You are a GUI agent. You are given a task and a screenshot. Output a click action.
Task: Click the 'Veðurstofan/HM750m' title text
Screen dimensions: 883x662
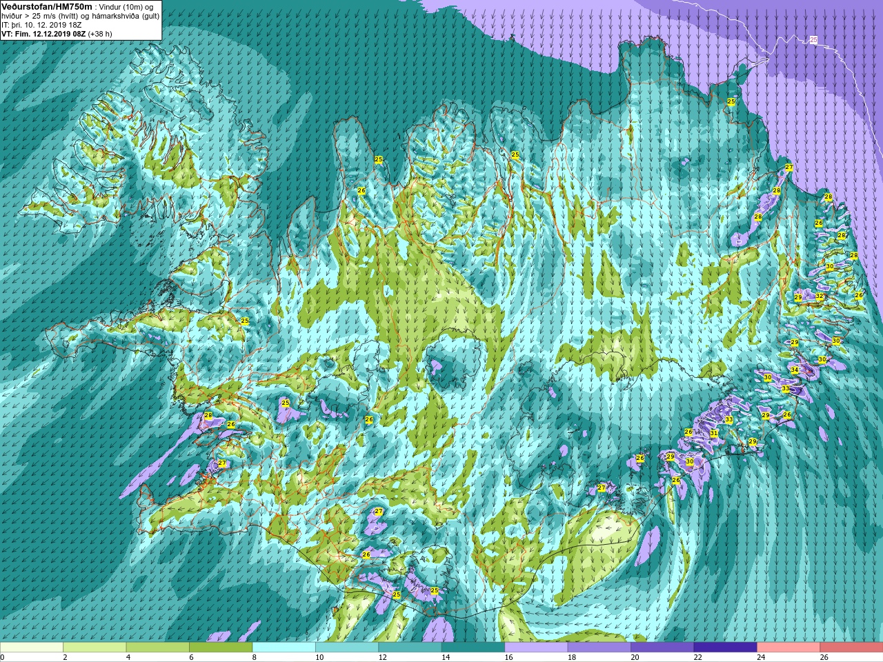(47, 6)
